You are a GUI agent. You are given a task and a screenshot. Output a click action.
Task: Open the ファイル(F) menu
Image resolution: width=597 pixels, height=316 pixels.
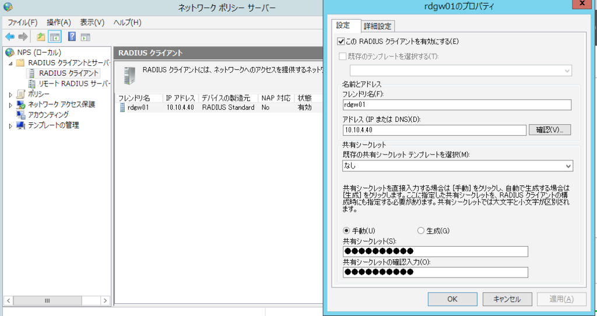point(23,23)
